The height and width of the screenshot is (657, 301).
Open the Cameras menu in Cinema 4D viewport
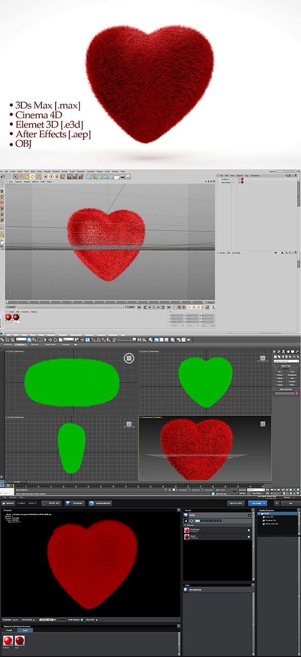[x=18, y=181]
